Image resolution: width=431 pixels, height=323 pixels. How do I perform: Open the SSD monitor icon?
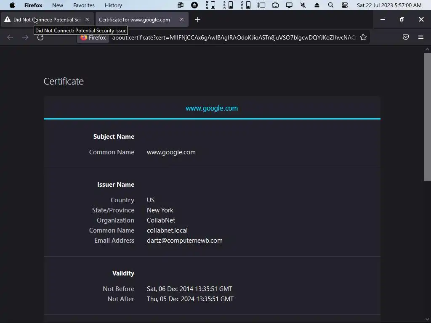tap(228, 5)
